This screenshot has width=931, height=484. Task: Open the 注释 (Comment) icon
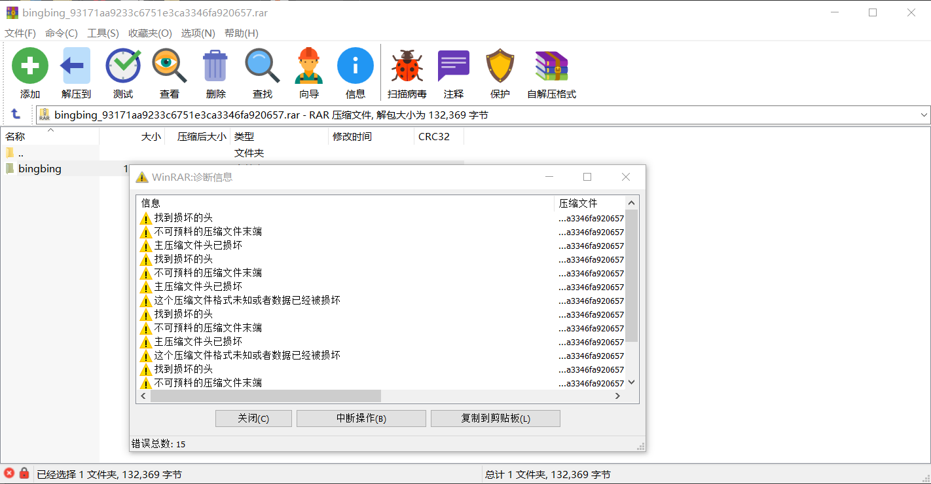(x=453, y=65)
